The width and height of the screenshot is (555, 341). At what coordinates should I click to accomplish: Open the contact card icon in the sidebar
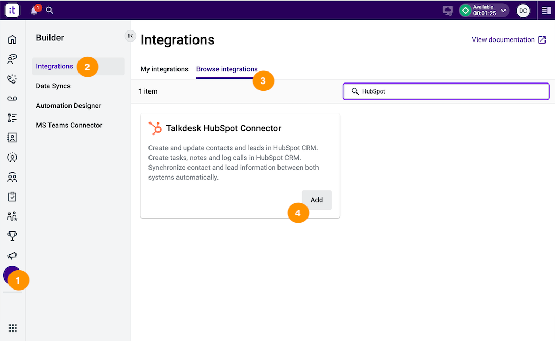13,138
